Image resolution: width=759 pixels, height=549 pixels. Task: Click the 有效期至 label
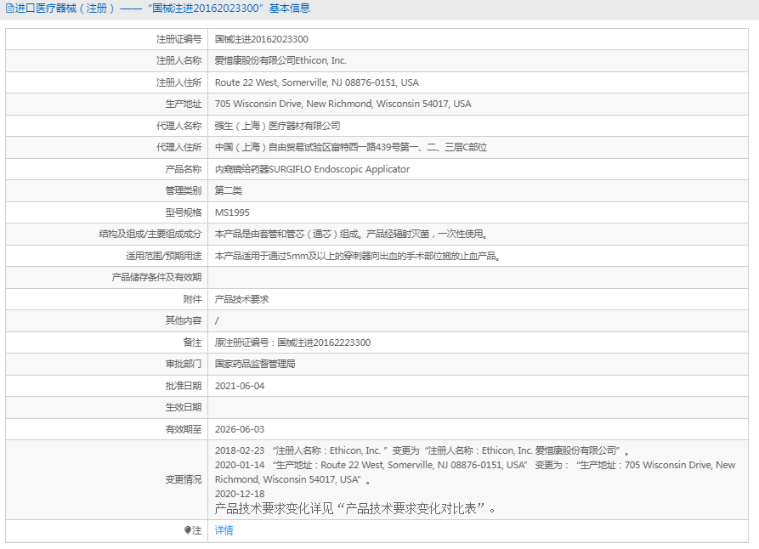pyautogui.click(x=183, y=429)
